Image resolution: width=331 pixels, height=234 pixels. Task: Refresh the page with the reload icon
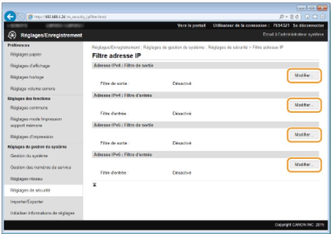pos(297,17)
